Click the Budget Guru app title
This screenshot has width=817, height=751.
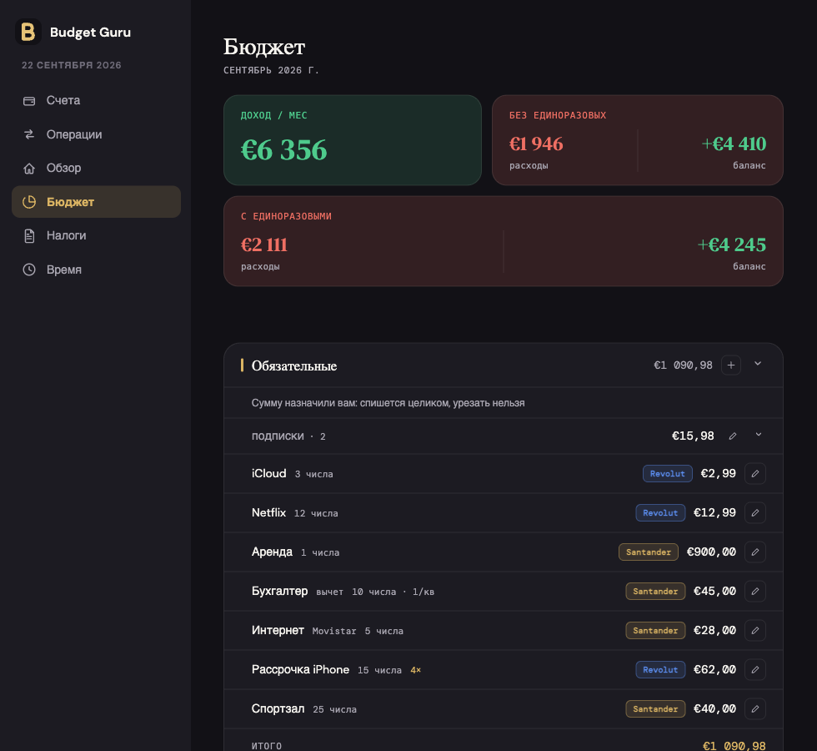click(x=90, y=33)
